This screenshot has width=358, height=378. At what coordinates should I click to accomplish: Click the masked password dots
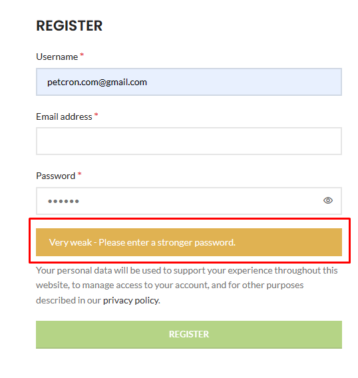(x=63, y=201)
